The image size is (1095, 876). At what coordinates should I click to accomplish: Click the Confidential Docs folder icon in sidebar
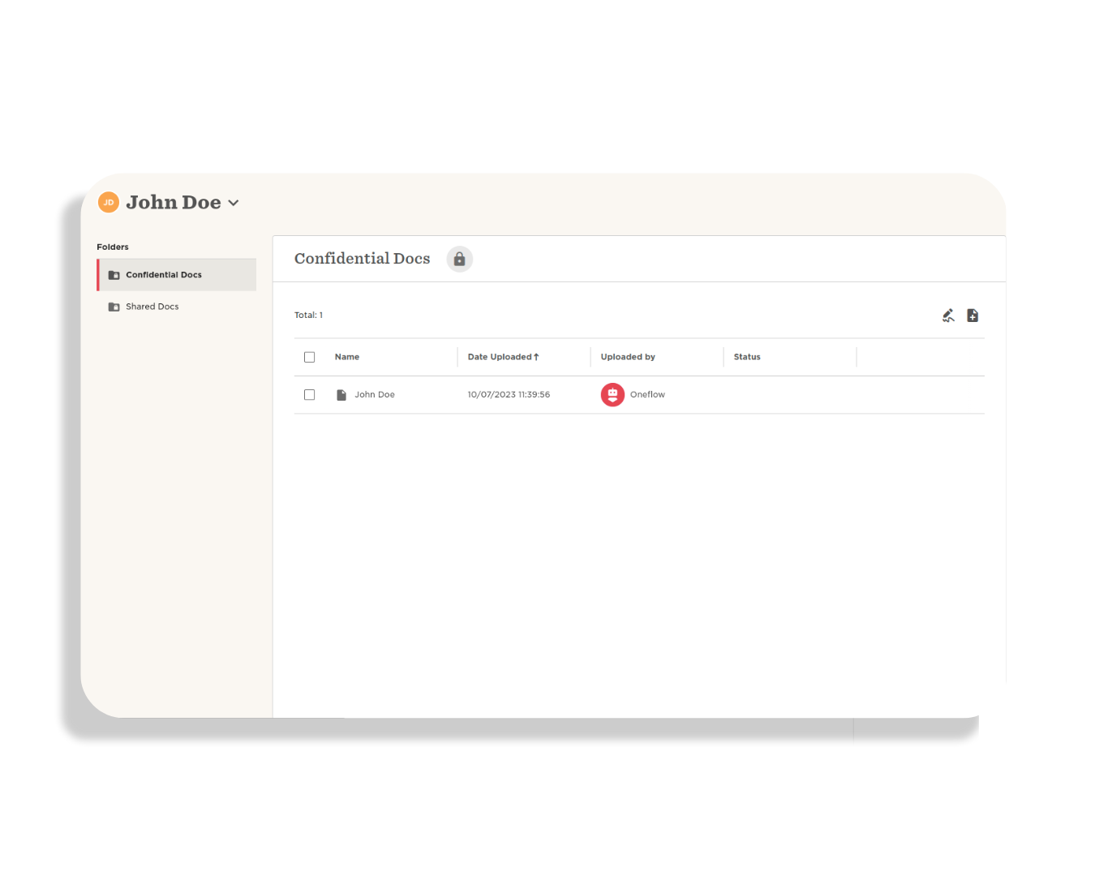pos(114,275)
